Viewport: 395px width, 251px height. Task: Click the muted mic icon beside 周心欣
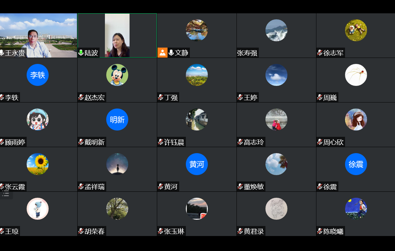click(320, 142)
